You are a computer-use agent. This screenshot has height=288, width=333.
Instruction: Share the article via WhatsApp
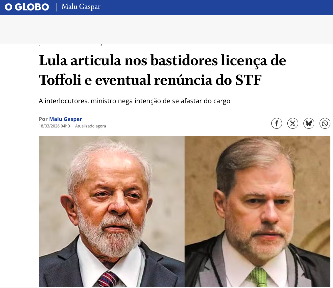pos(325,123)
